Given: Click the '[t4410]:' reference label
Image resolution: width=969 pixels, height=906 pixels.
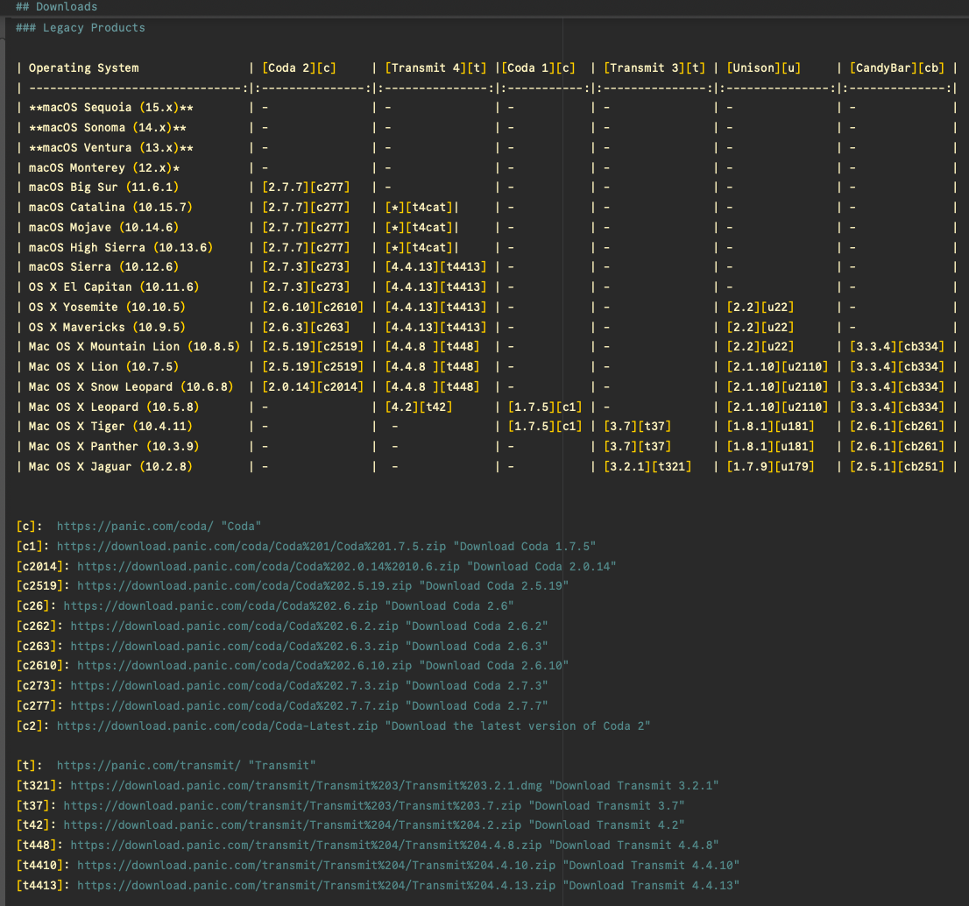Looking at the screenshot, I should click(43, 866).
